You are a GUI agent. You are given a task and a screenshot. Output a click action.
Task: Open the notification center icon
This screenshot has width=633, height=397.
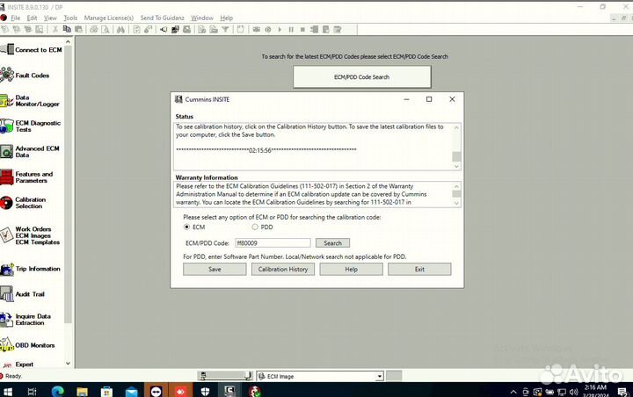(622, 392)
